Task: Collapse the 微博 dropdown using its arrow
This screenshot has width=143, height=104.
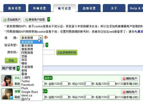Action: coord(41,38)
